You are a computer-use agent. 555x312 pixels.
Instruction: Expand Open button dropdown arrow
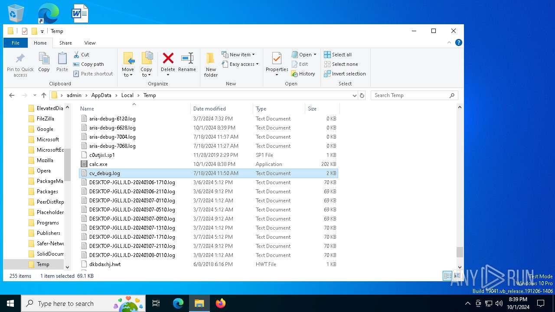point(315,55)
